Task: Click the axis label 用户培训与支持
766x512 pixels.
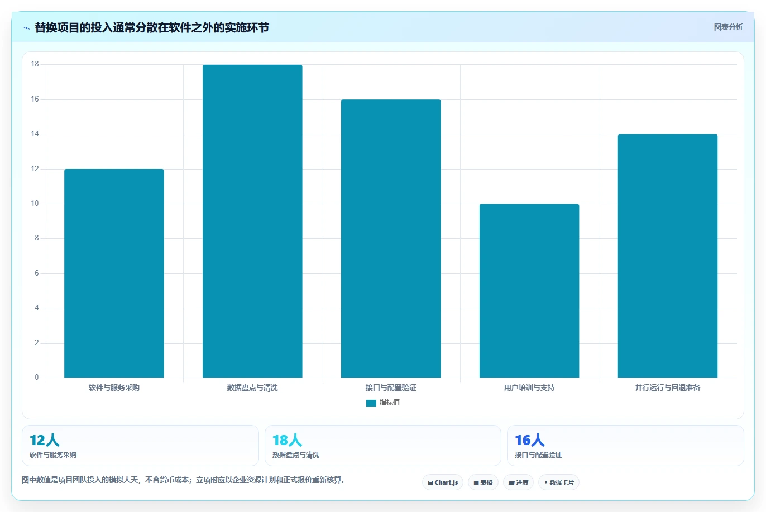Action: coord(529,388)
